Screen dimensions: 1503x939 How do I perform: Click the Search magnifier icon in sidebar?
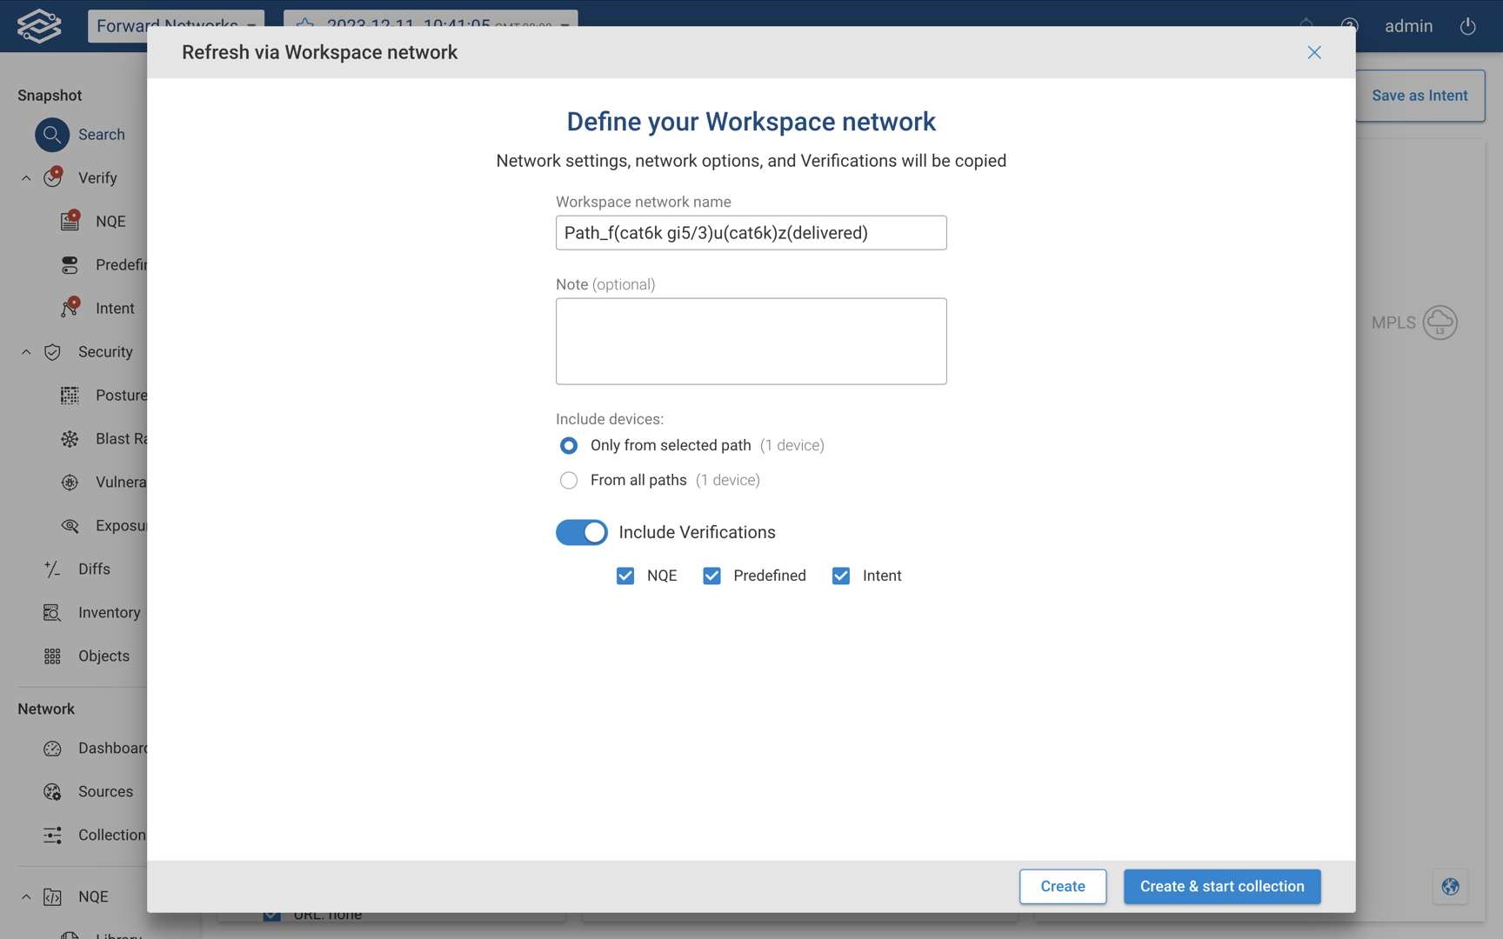[52, 135]
